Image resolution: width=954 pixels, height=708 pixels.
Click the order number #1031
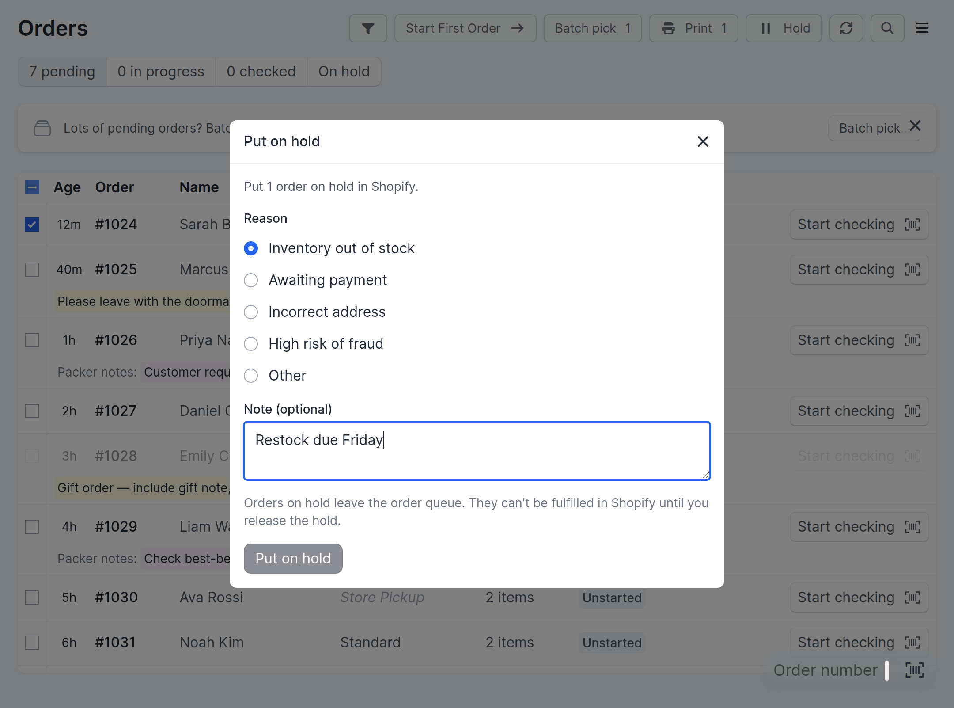click(x=115, y=643)
